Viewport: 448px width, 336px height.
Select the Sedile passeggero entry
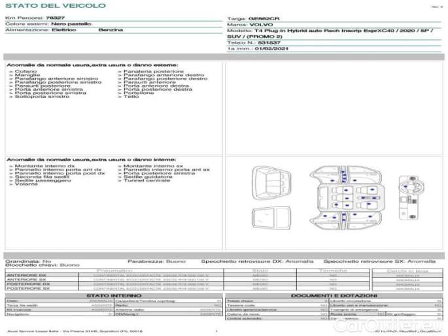tap(43, 180)
